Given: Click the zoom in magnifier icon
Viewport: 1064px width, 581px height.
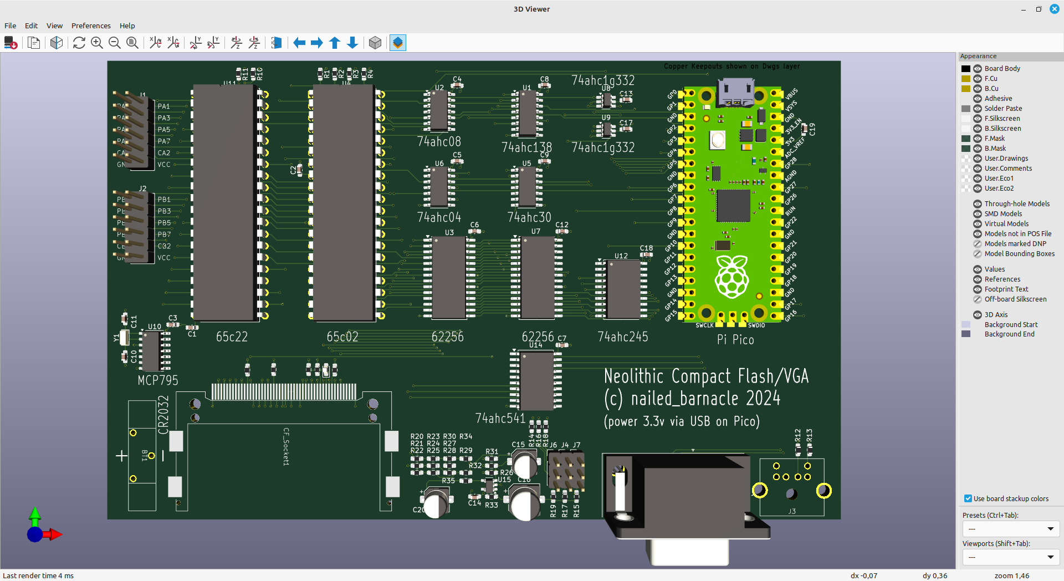Looking at the screenshot, I should point(97,43).
